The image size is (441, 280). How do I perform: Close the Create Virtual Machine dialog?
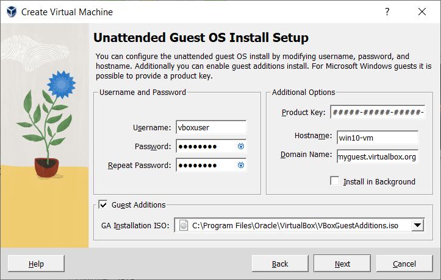pyautogui.click(x=422, y=12)
